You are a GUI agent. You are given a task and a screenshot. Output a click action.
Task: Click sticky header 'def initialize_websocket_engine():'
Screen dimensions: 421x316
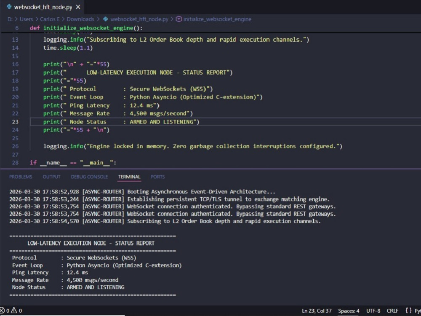pyautogui.click(x=86, y=28)
